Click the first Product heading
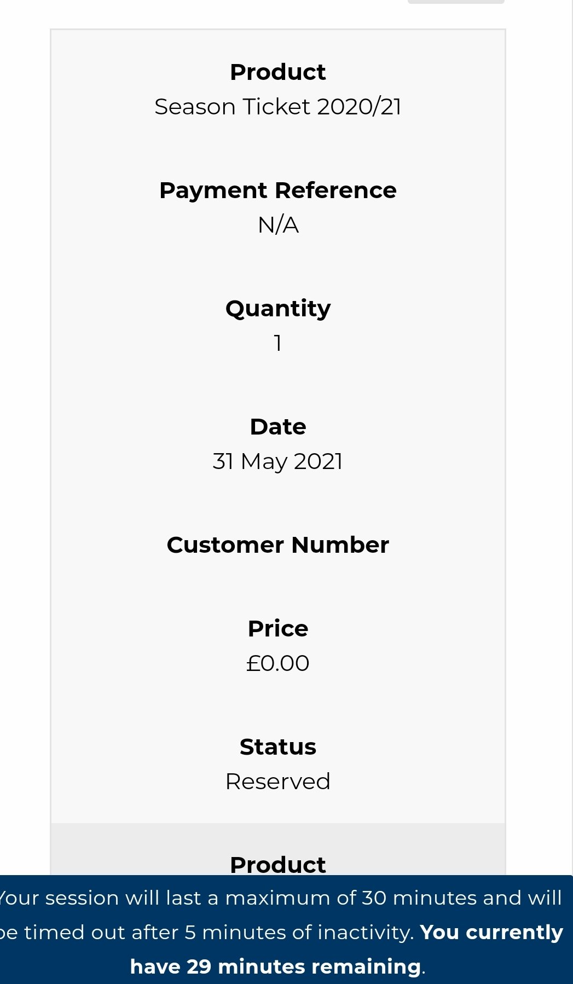Screen dimensions: 573x984 pos(277,72)
